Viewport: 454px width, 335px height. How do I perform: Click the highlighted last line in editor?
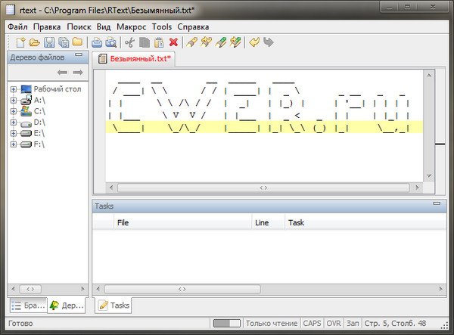pos(264,127)
